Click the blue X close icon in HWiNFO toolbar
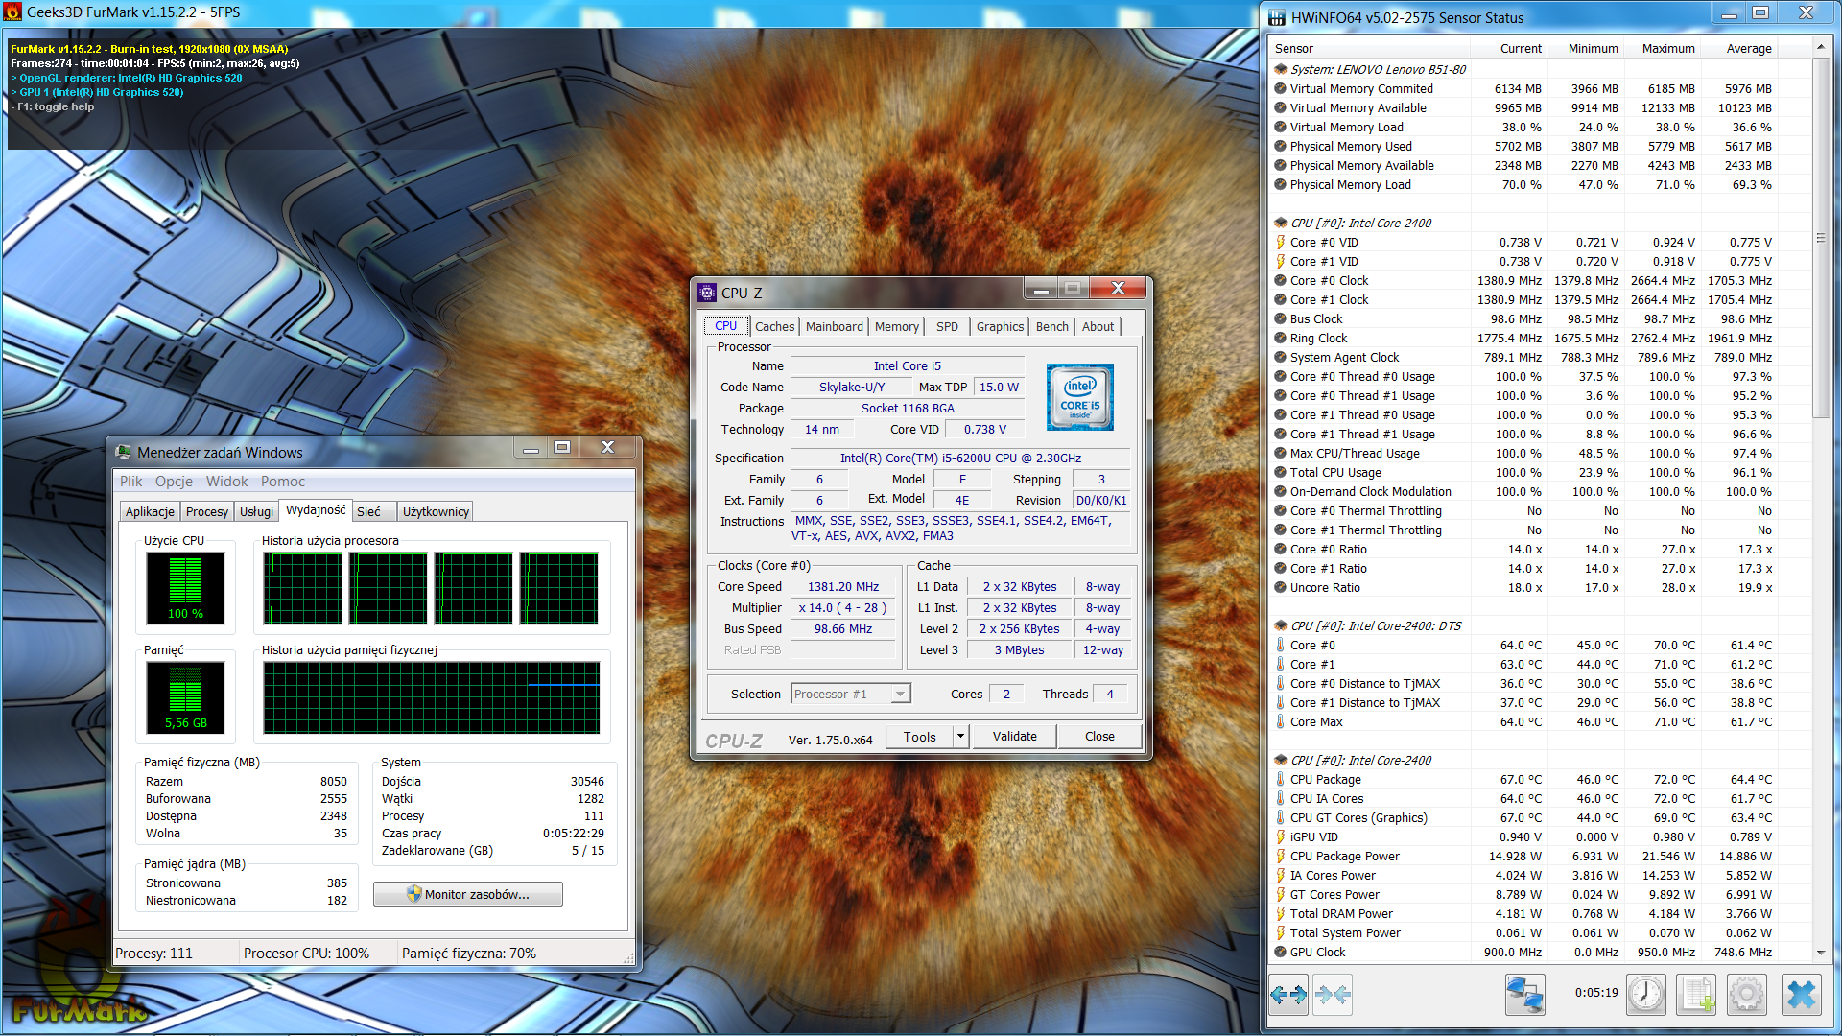Viewport: 1842px width, 1036px height. (1802, 995)
